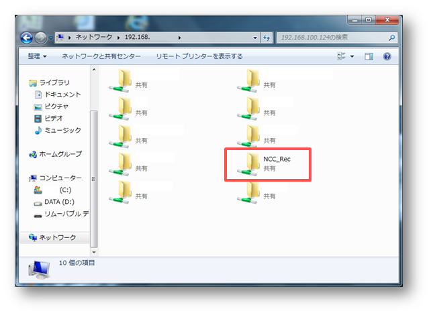
Task: Click the ミュージック note icon
Action: click(38, 130)
